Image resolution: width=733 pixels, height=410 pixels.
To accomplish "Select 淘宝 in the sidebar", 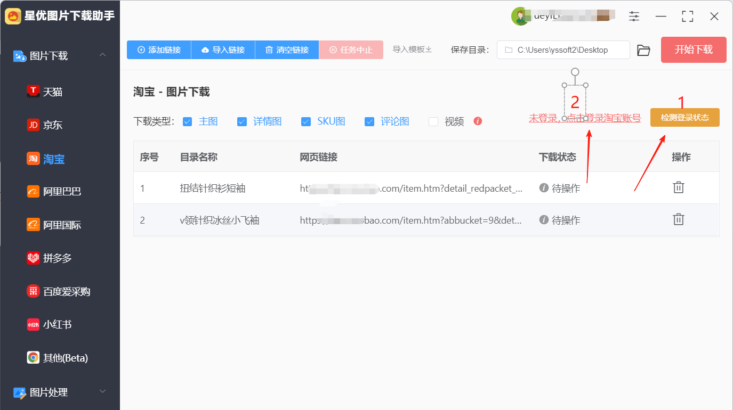I will pyautogui.click(x=60, y=159).
